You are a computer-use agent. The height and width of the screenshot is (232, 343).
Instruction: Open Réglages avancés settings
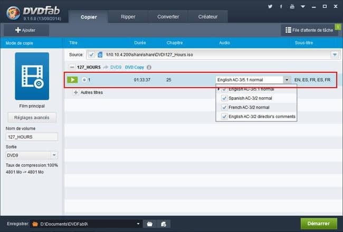[x=32, y=118]
